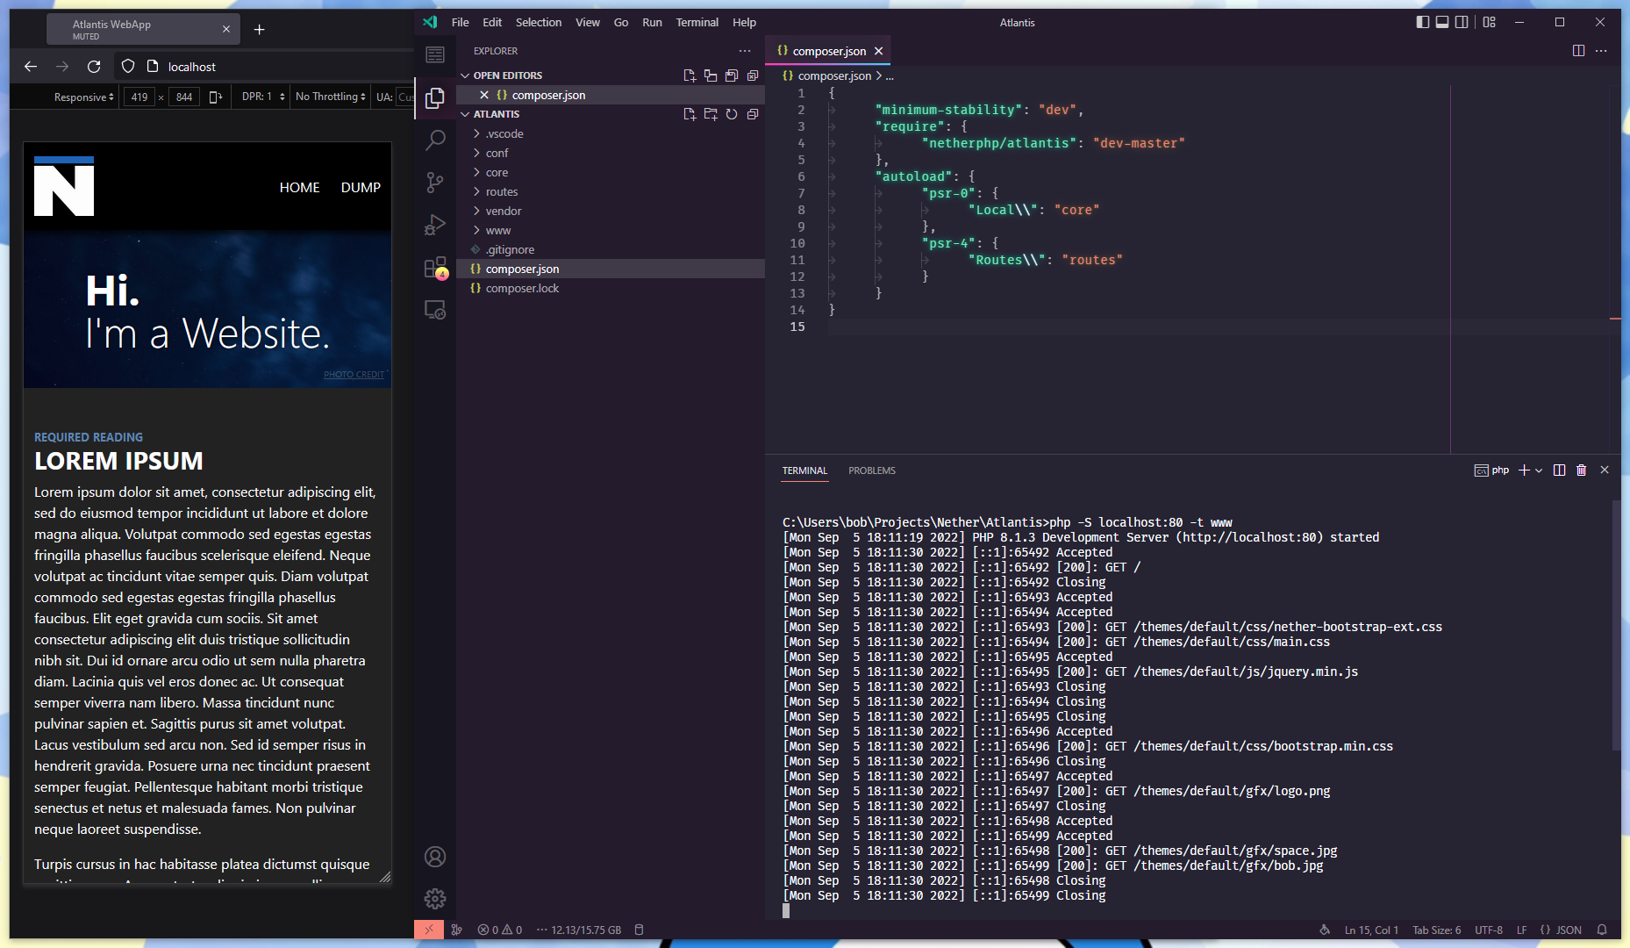The width and height of the screenshot is (1630, 948).
Task: Split the editor right
Action: [x=1578, y=51]
